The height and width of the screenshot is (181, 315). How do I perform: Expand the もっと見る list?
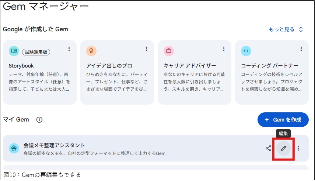coord(286,29)
